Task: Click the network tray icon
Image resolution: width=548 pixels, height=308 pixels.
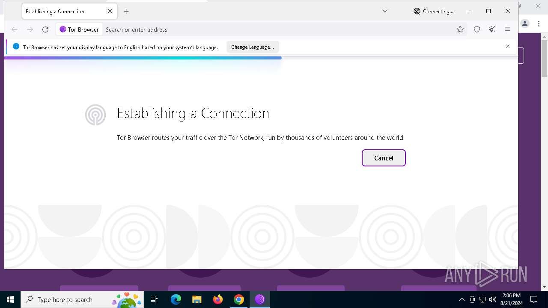Action: pos(482,299)
